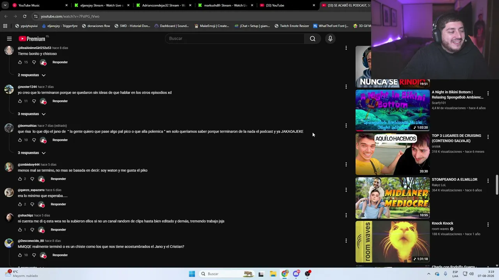Click the YouTube search input field

[235, 38]
